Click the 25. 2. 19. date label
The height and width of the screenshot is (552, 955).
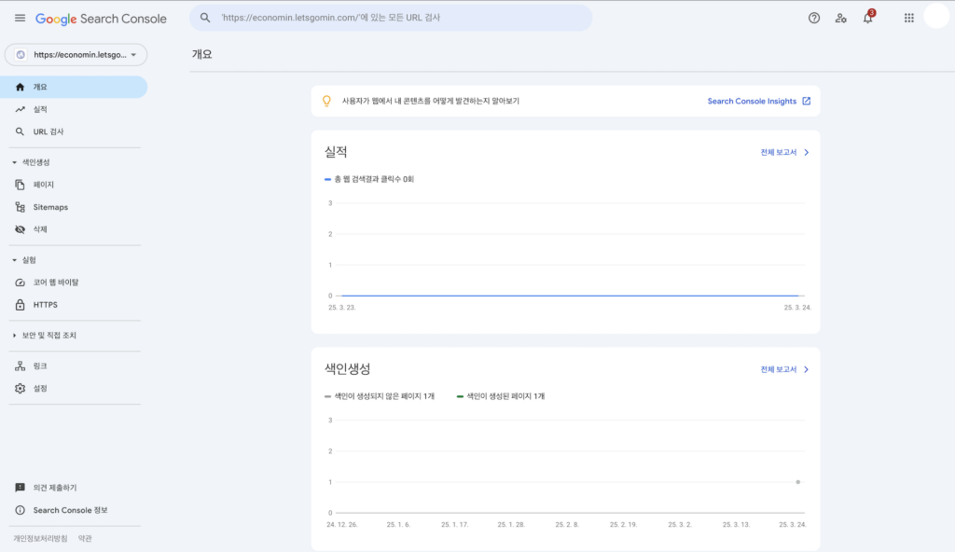pos(623,525)
